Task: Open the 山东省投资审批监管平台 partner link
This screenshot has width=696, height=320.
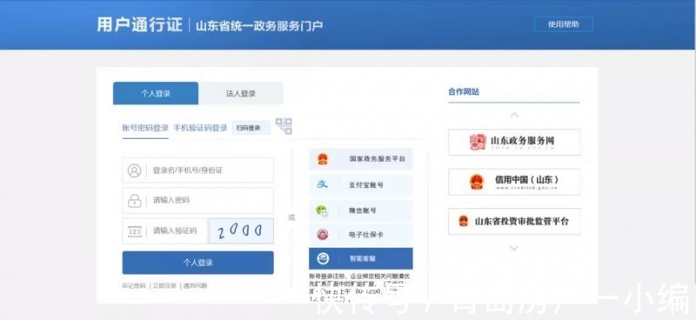Action: click(x=514, y=221)
